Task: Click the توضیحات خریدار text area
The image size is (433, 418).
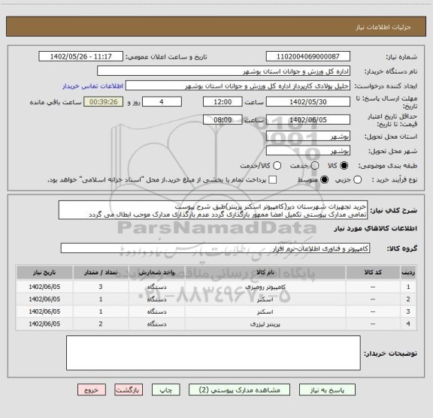Action: coord(213,353)
